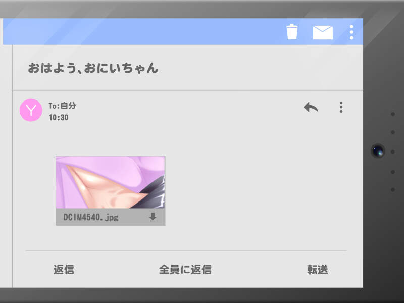Click the reply arrow icon beside message

click(311, 107)
